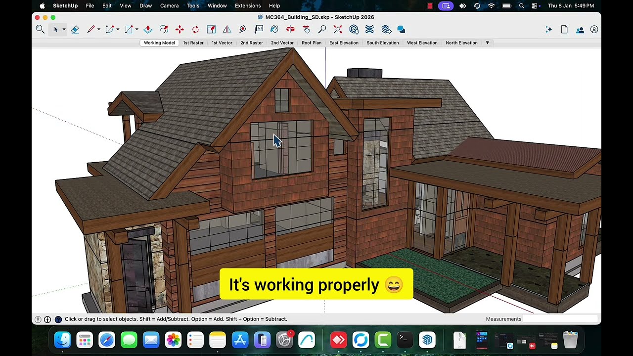633x356 pixels.
Task: Open Spotlight search in menu bar
Action: [521, 6]
